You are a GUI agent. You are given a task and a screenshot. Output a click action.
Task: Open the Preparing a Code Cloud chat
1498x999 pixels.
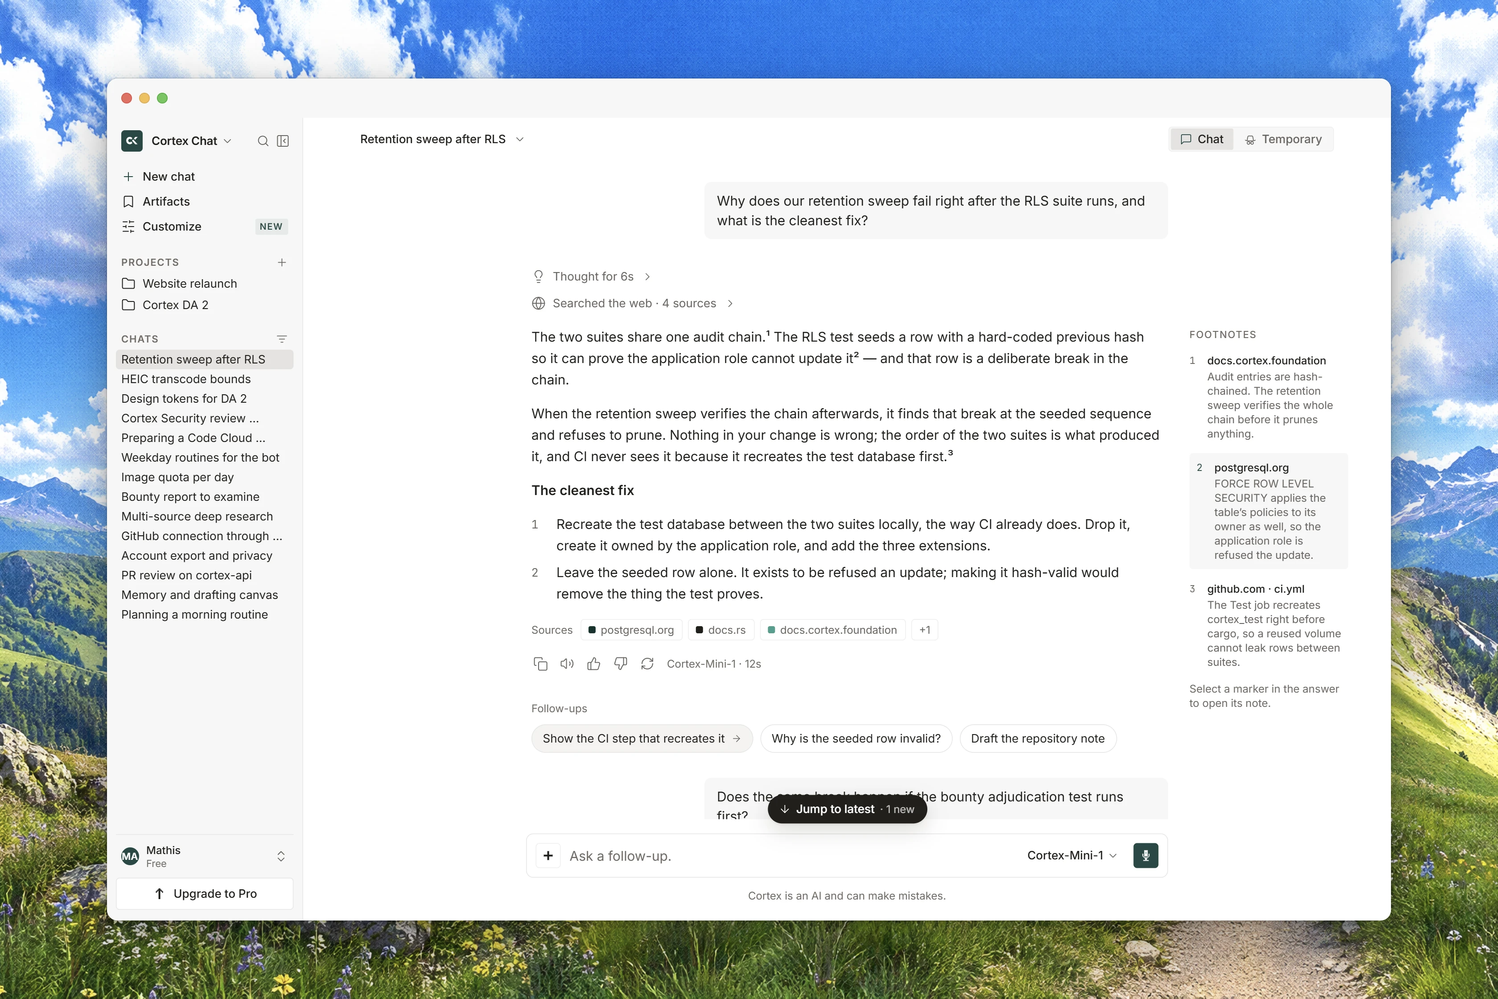click(x=205, y=438)
